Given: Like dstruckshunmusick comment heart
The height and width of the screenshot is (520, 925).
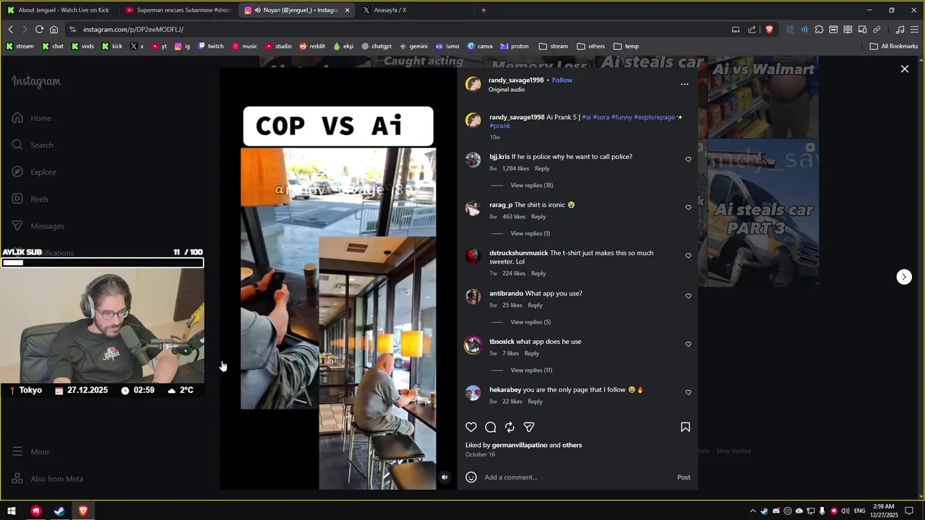Looking at the screenshot, I should click(688, 256).
